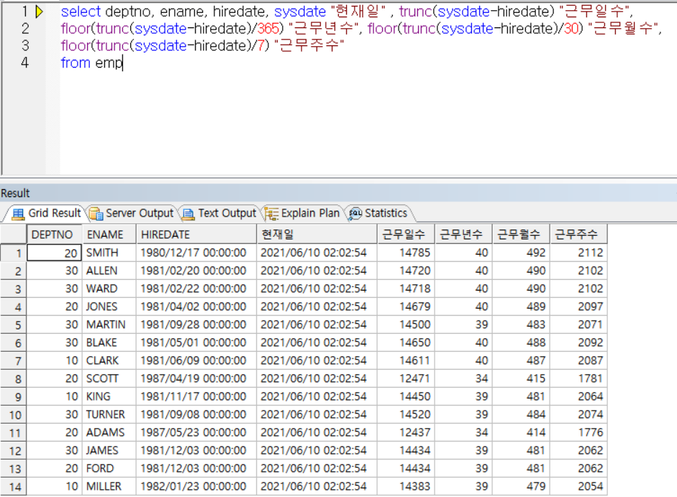Click the BLAKE name cell
The image size is (677, 497).
(109, 342)
